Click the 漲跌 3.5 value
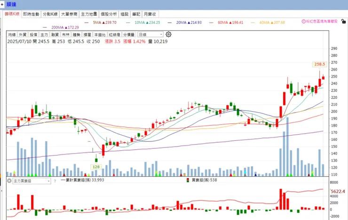Image resolution: width=348 pixels, height=220 pixels. click(x=112, y=41)
